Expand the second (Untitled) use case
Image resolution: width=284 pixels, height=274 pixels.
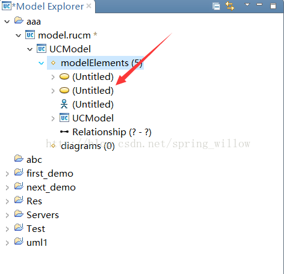pyautogui.click(x=53, y=91)
